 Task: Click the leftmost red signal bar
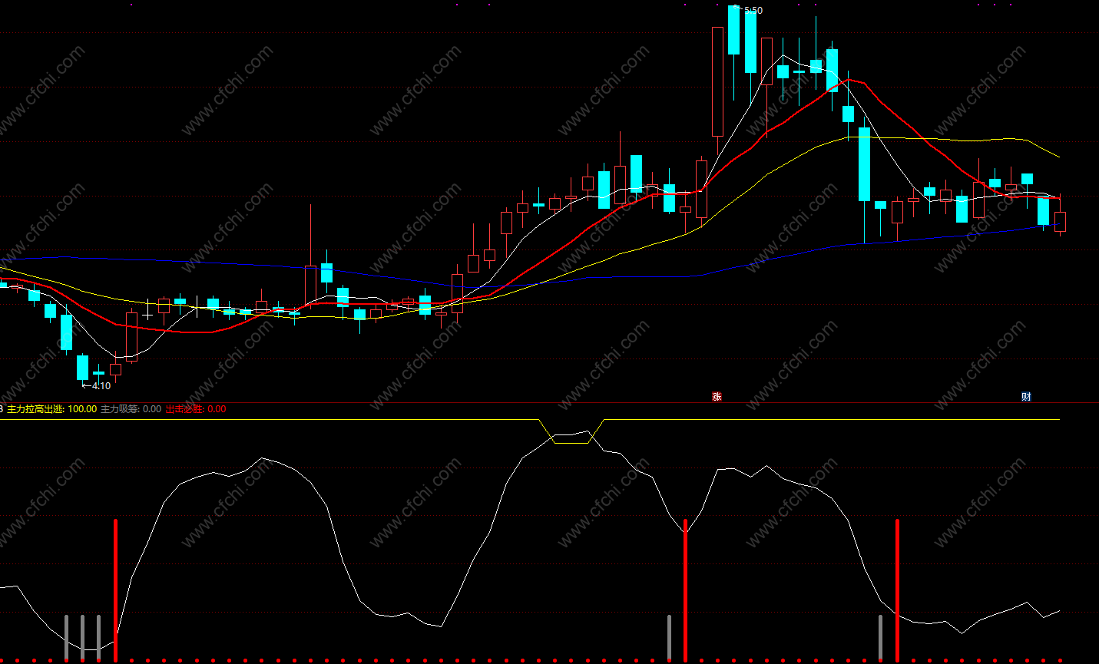tap(115, 590)
